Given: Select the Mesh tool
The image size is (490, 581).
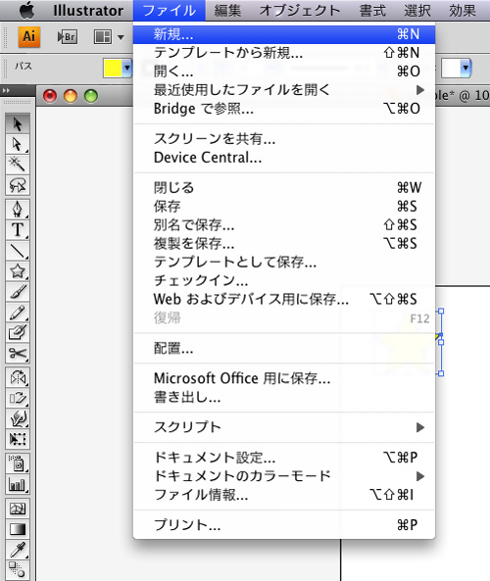Looking at the screenshot, I should pos(18,508).
